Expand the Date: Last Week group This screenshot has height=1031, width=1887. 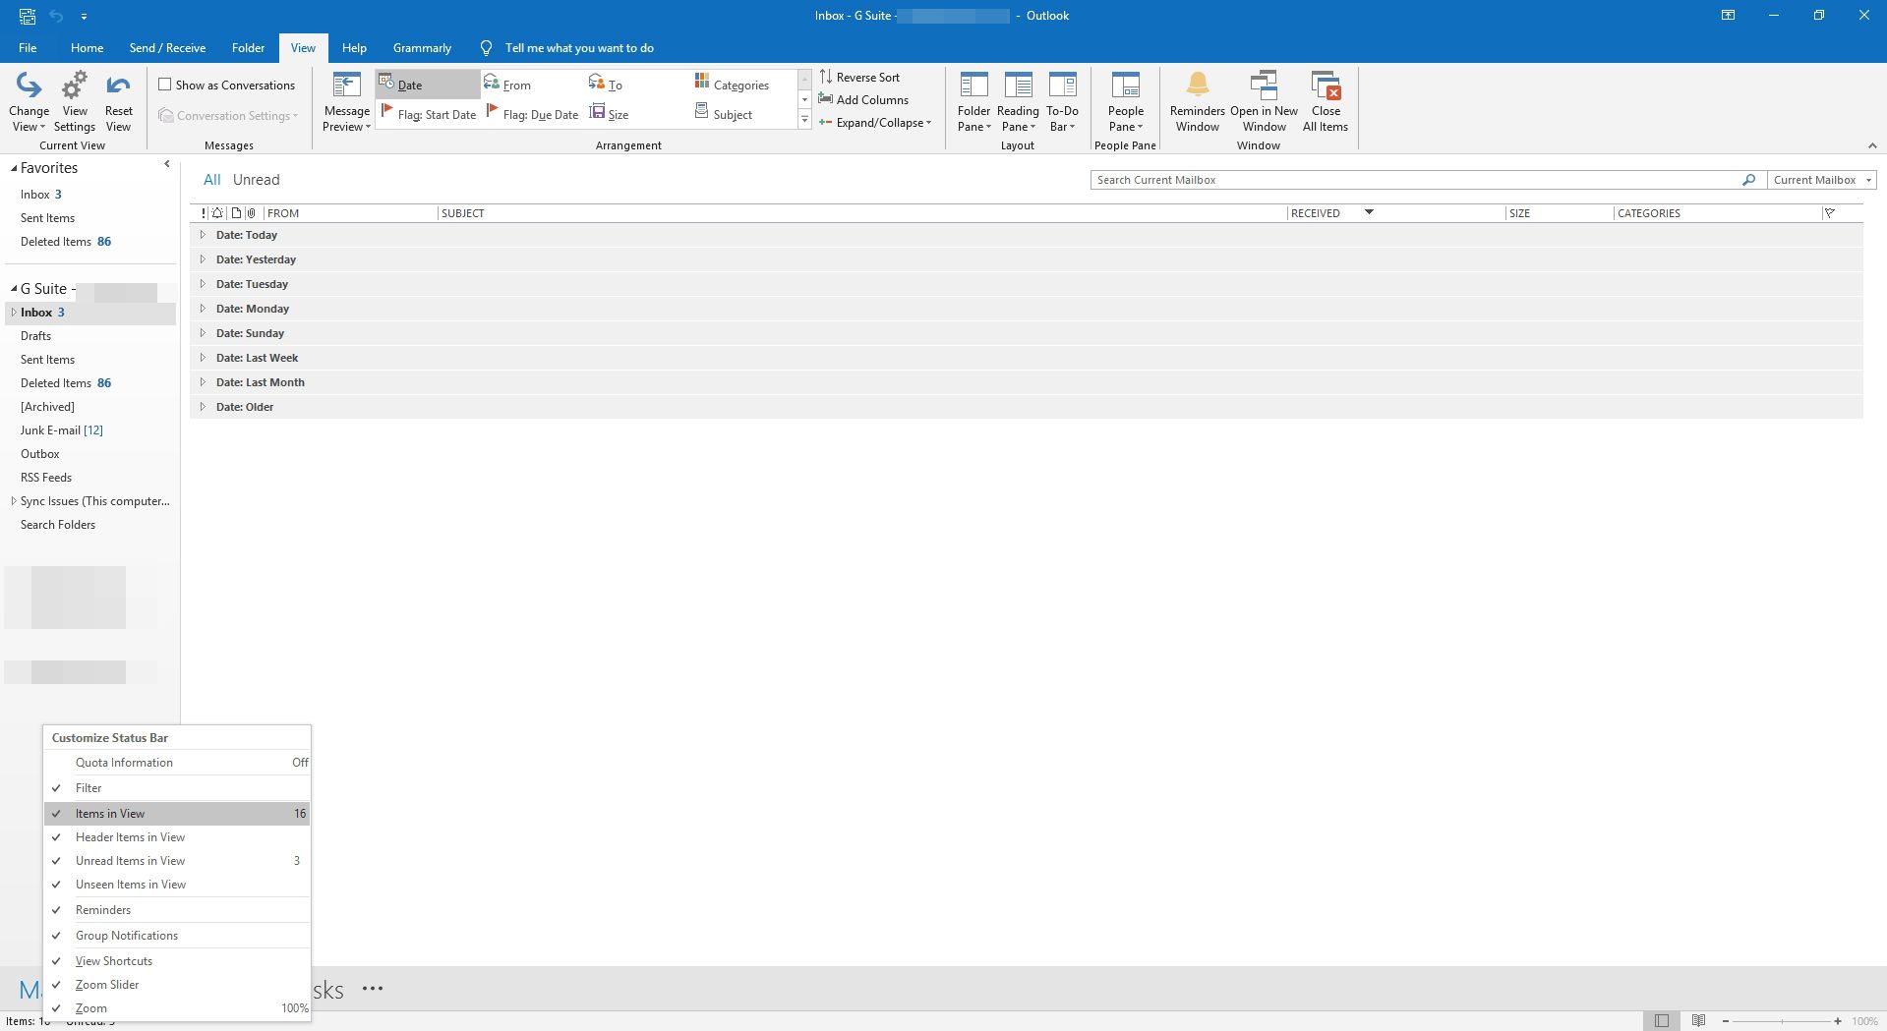click(x=203, y=358)
